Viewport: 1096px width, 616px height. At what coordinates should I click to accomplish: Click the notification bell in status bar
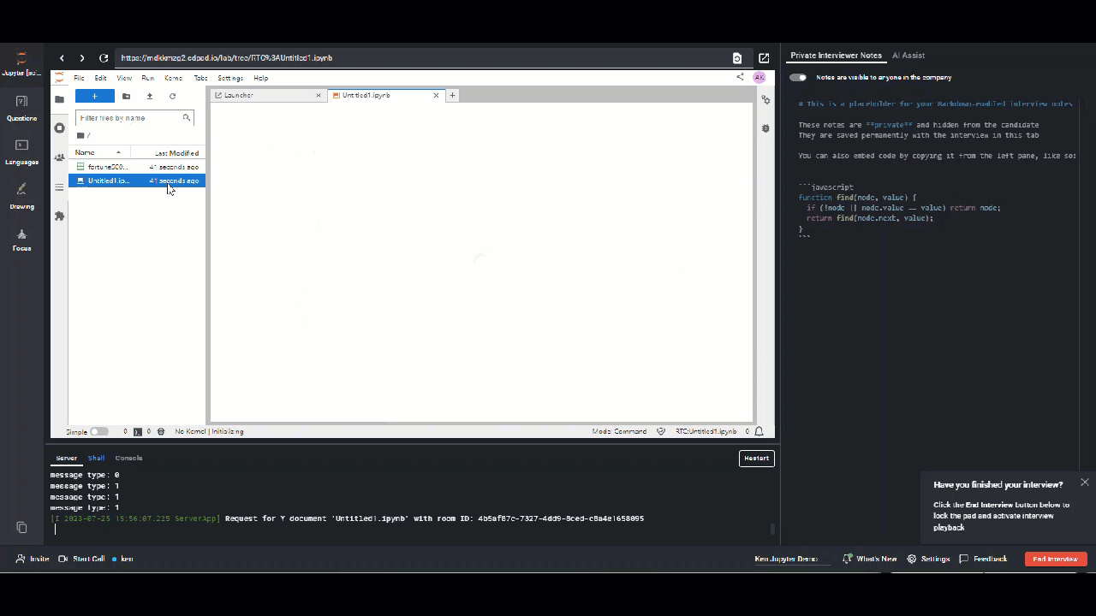(759, 432)
